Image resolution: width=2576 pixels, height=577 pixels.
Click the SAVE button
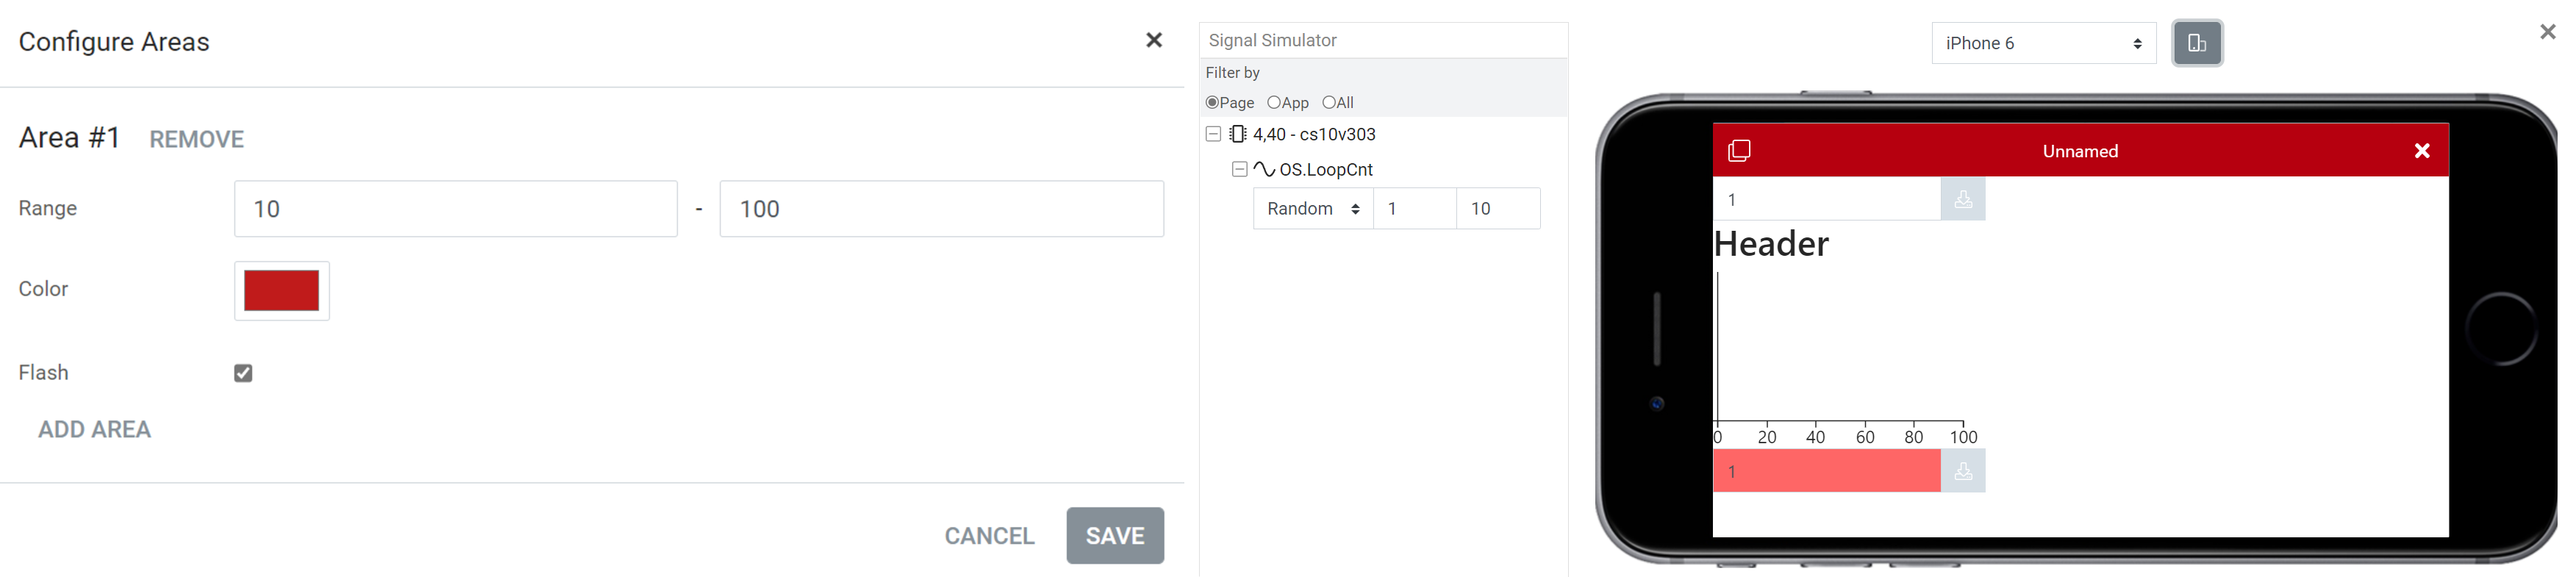[x=1115, y=535]
